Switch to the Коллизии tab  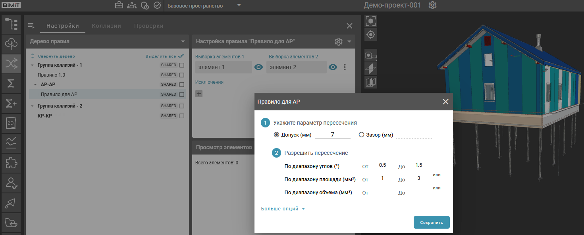coord(106,26)
